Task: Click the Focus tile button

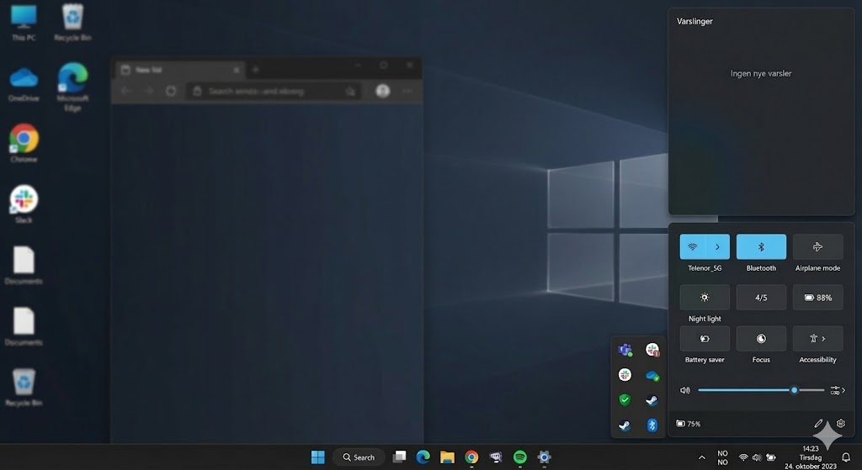Action: (761, 339)
